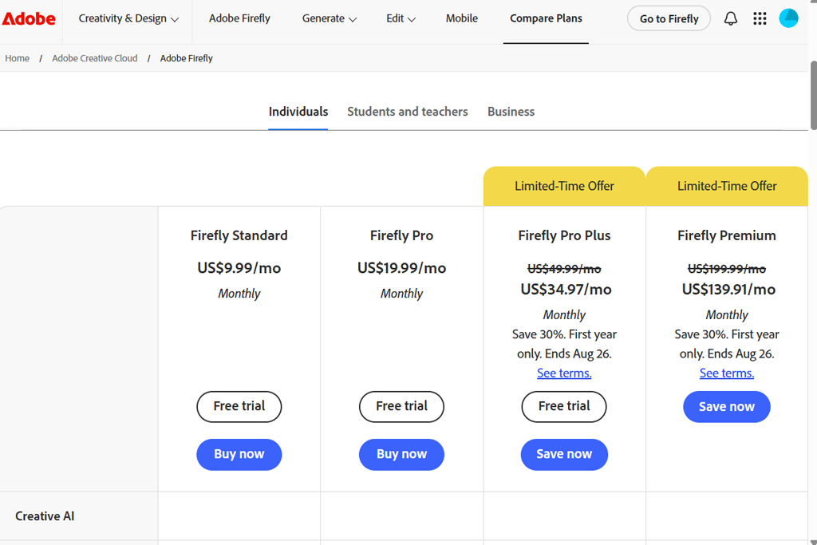Click the Firefly Premium heading
This screenshot has width=817, height=545.
[x=727, y=235]
